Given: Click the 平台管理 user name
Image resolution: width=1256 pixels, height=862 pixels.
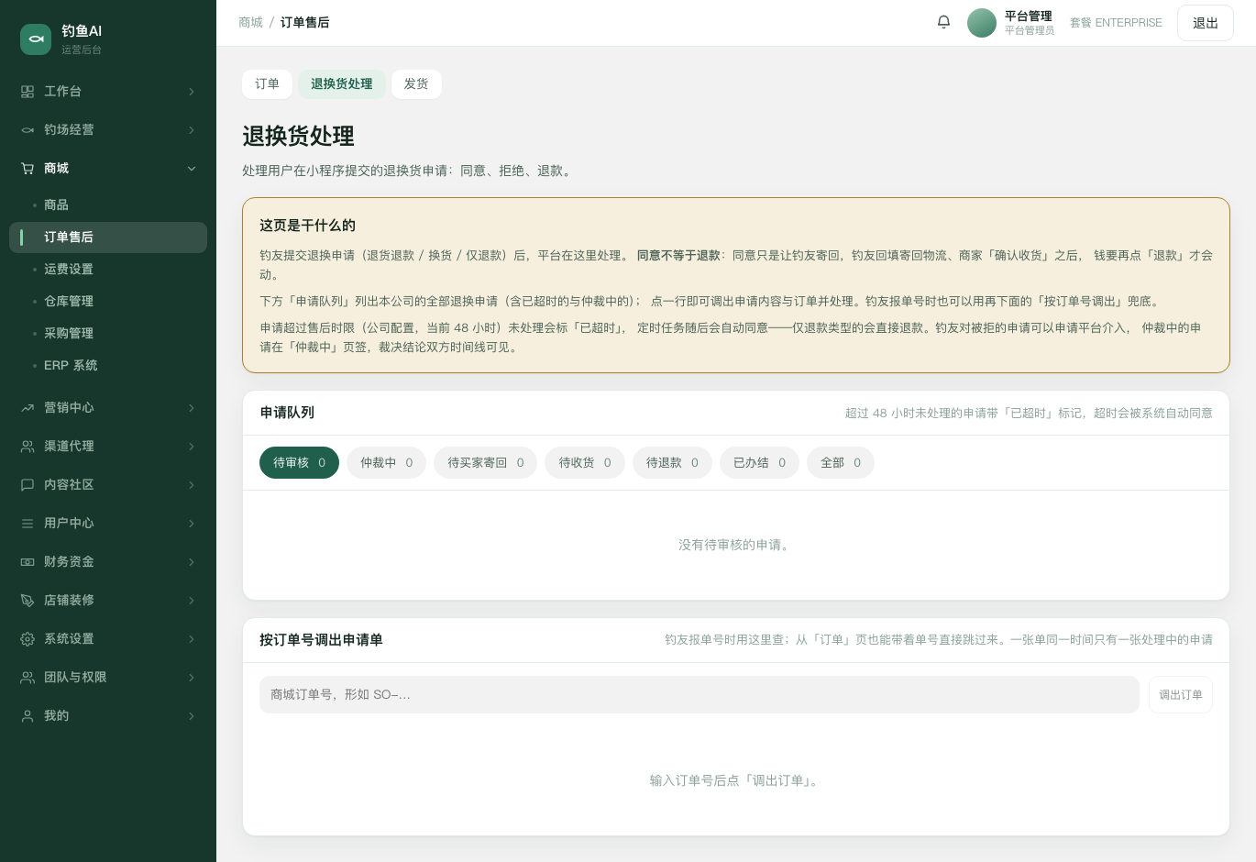Looking at the screenshot, I should click(x=1029, y=17).
